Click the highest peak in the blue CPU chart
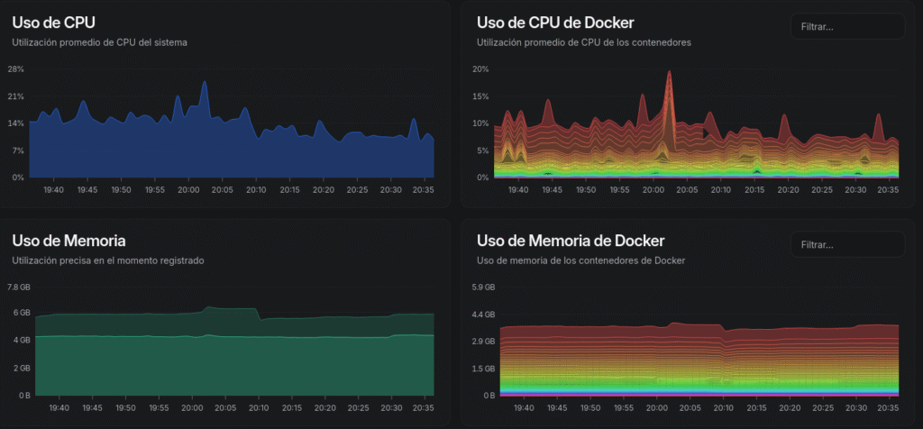This screenshot has width=923, height=429. [205, 84]
